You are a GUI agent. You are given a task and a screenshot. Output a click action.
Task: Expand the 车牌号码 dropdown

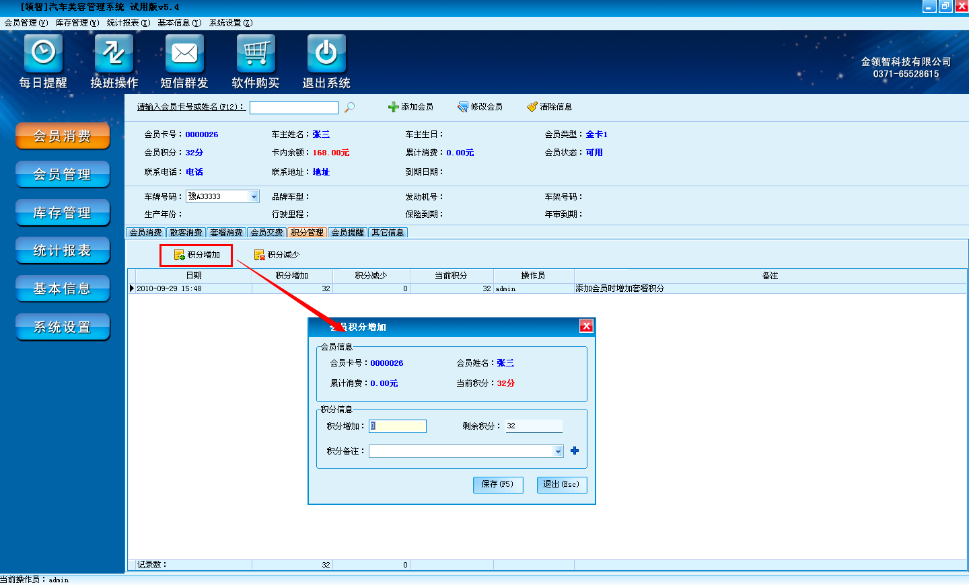(254, 196)
